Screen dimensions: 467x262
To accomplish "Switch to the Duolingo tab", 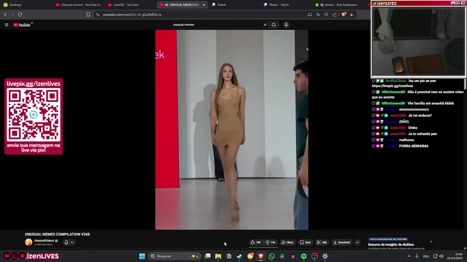I will [26, 5].
